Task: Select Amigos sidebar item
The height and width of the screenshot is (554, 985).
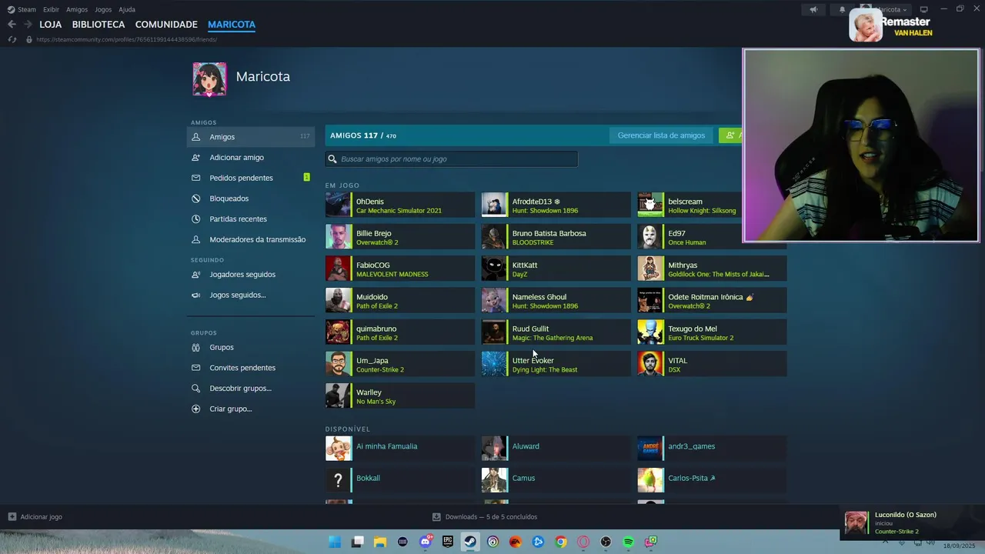Action: click(x=251, y=137)
